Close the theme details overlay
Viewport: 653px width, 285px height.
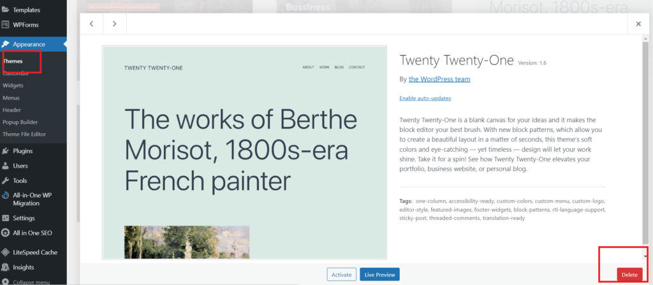point(638,24)
